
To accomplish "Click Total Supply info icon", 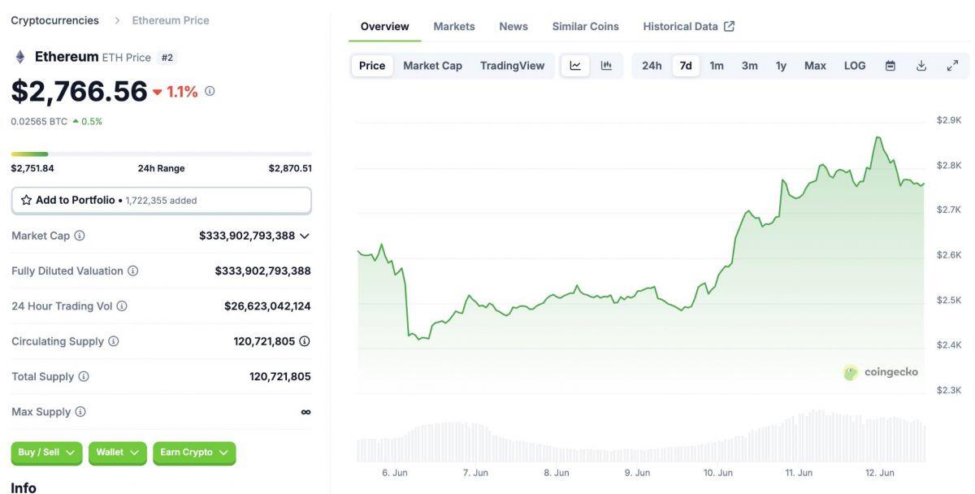I will point(84,376).
